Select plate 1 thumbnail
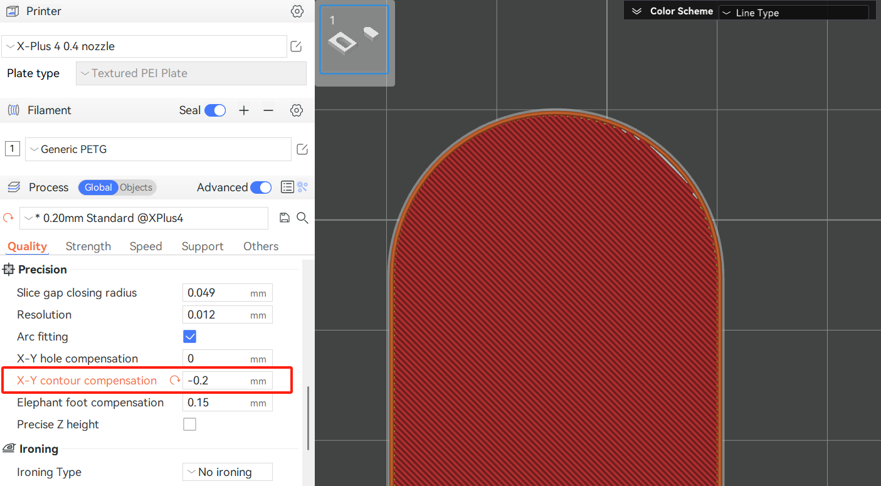This screenshot has height=486, width=881. [x=354, y=40]
